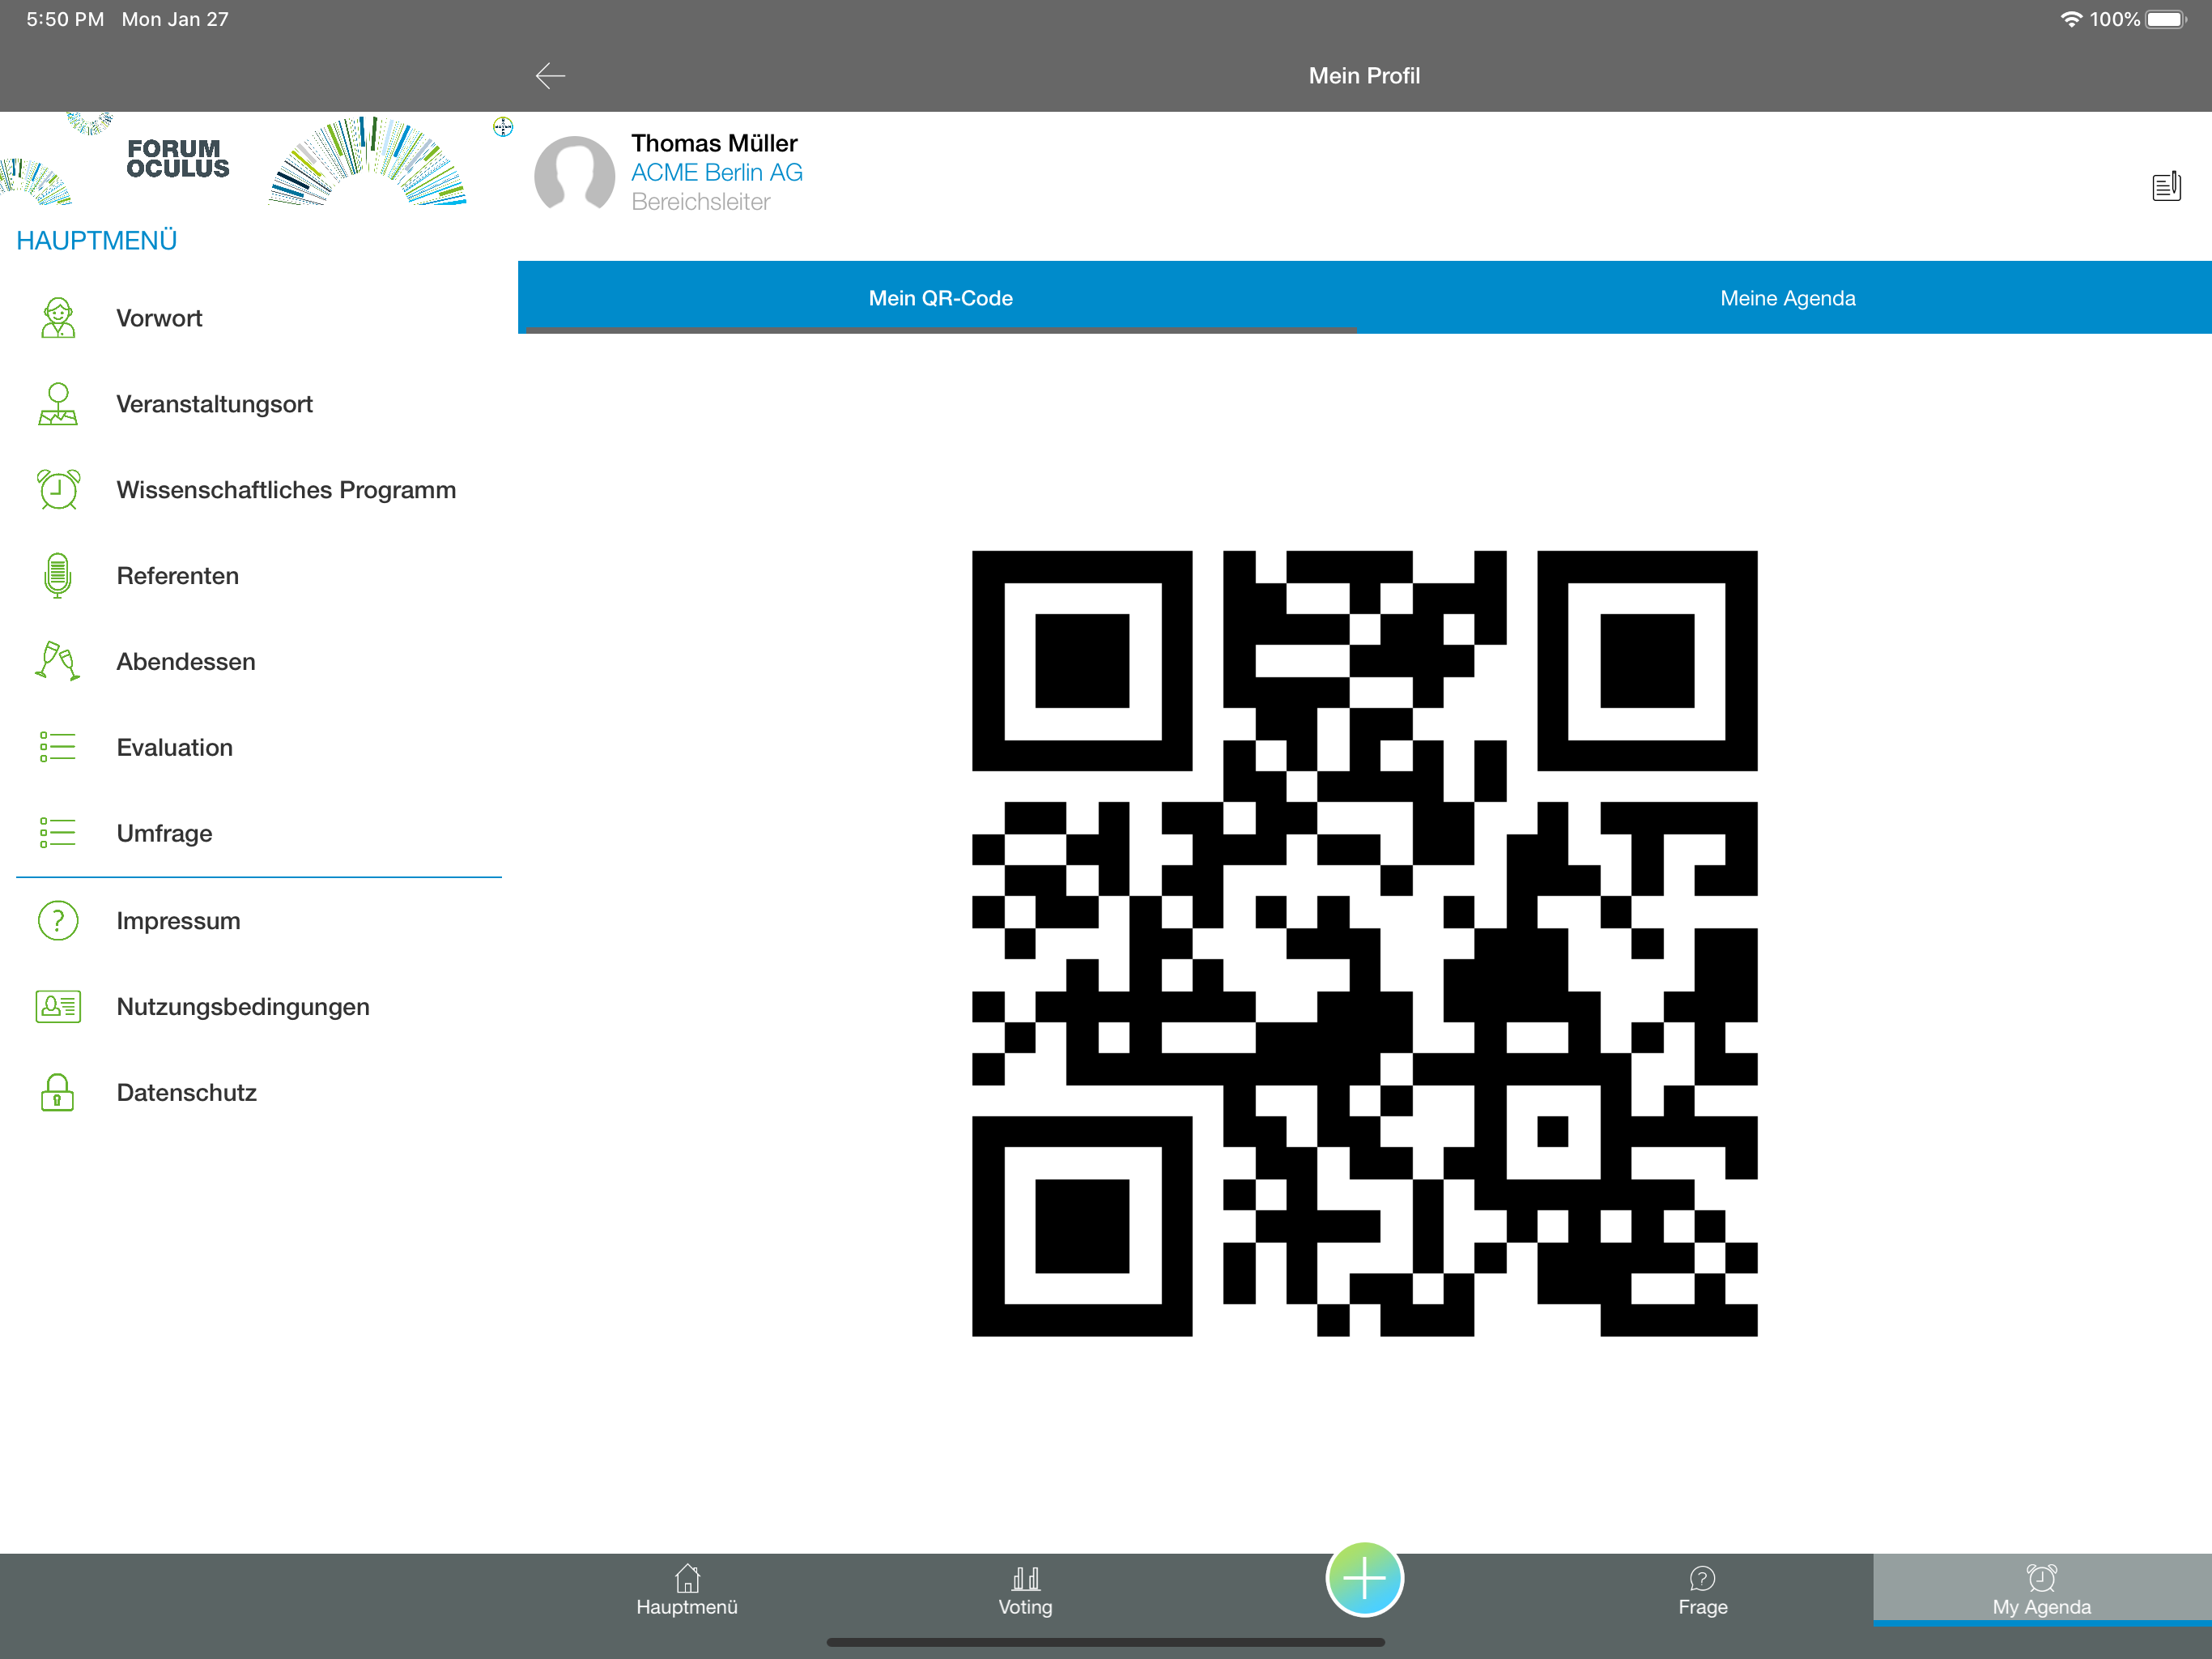Tap the Voting bar chart icon
The width and height of the screenshot is (2212, 1659).
(x=1026, y=1578)
